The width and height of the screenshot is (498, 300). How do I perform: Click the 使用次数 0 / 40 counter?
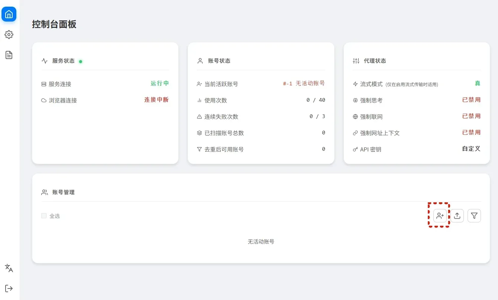(x=316, y=100)
